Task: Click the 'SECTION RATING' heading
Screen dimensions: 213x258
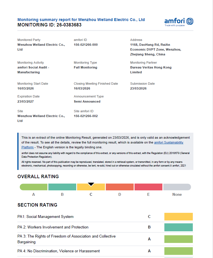Action: [37, 205]
